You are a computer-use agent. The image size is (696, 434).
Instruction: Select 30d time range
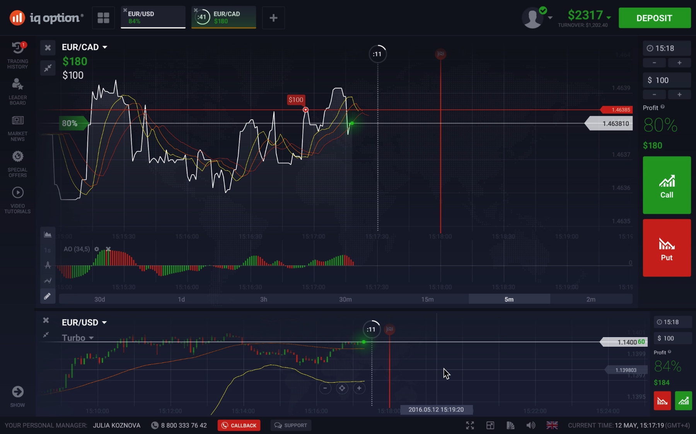pyautogui.click(x=100, y=299)
